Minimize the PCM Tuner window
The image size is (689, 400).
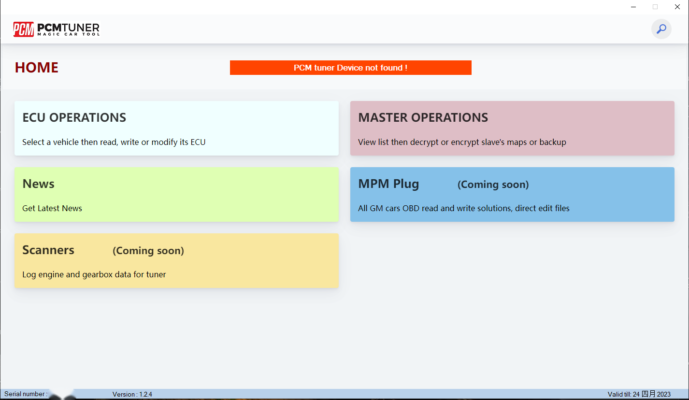tap(633, 7)
